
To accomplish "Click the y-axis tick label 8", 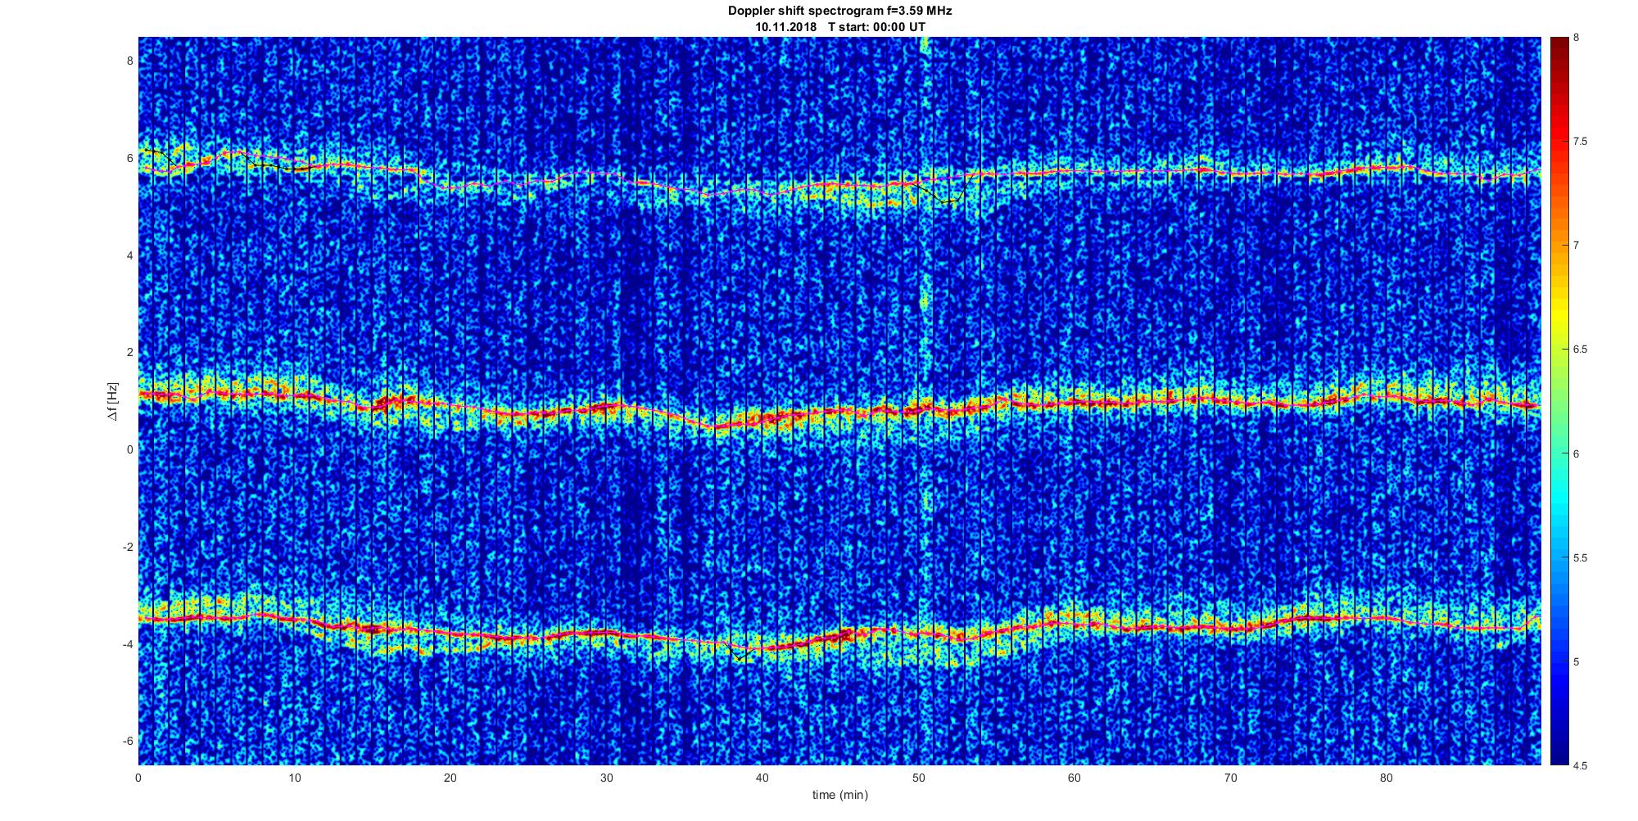I will pos(129,61).
